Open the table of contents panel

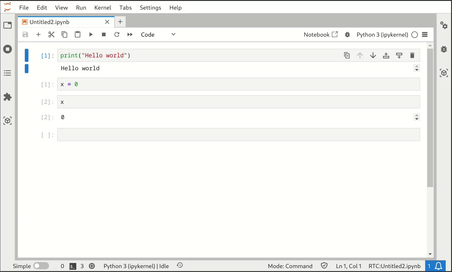[x=8, y=73]
